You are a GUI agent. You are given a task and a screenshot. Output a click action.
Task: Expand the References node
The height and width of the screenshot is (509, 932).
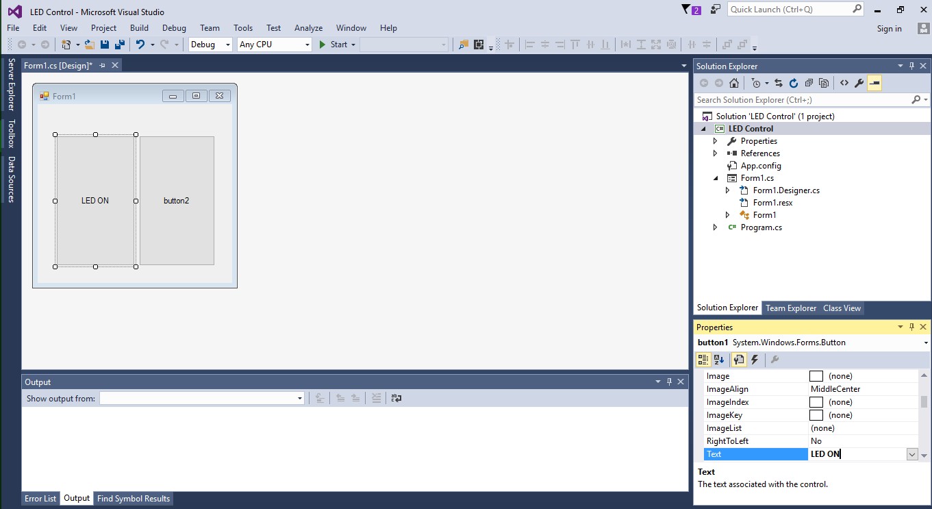coord(716,153)
